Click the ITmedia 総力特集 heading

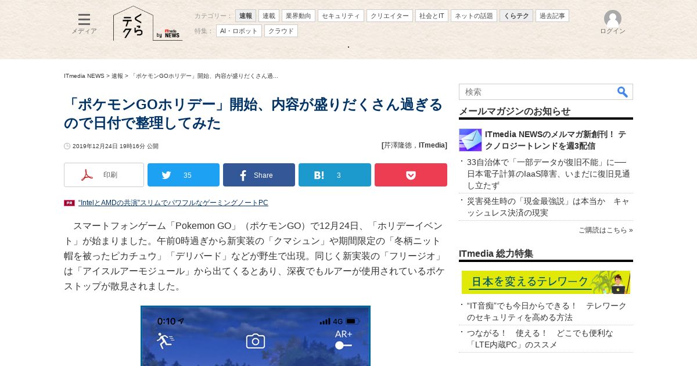(x=496, y=254)
